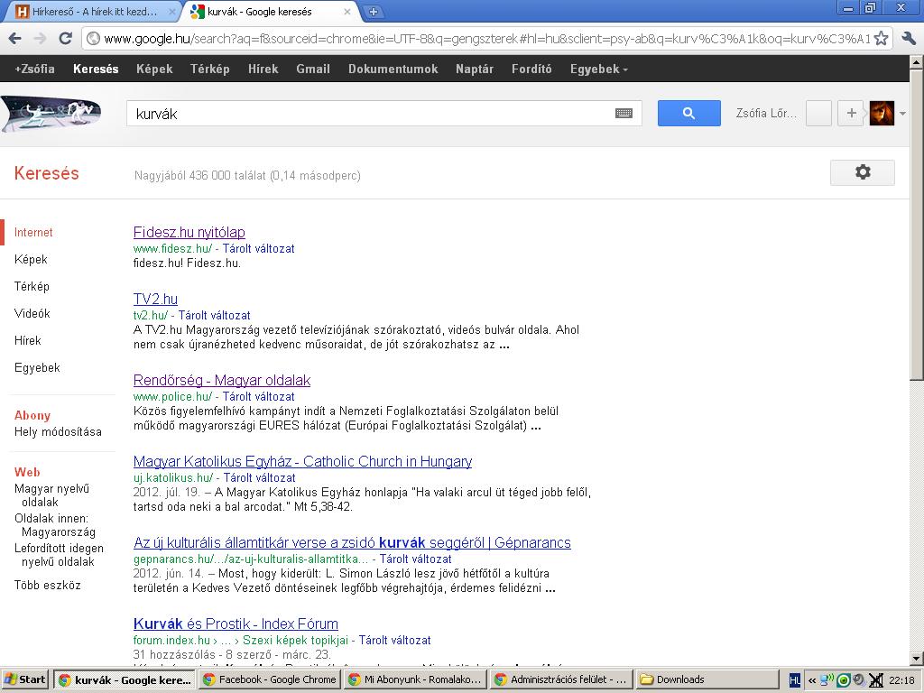This screenshot has height=693, width=924.
Task: Open Térkép in the top black bar
Action: 209,69
